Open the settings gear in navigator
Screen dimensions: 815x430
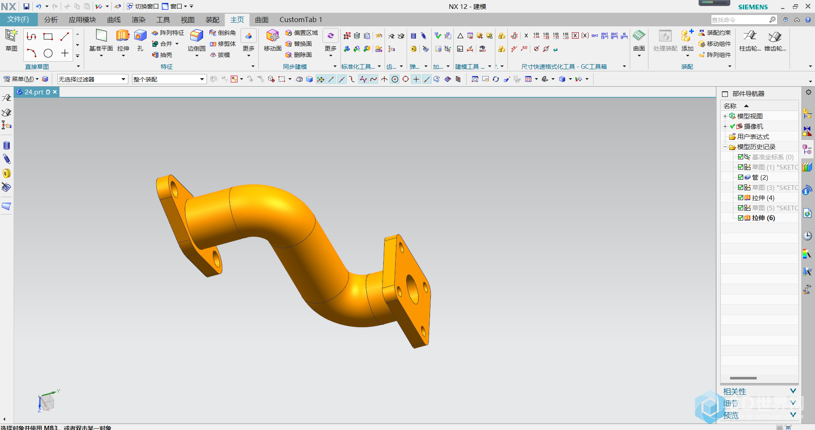(x=808, y=93)
